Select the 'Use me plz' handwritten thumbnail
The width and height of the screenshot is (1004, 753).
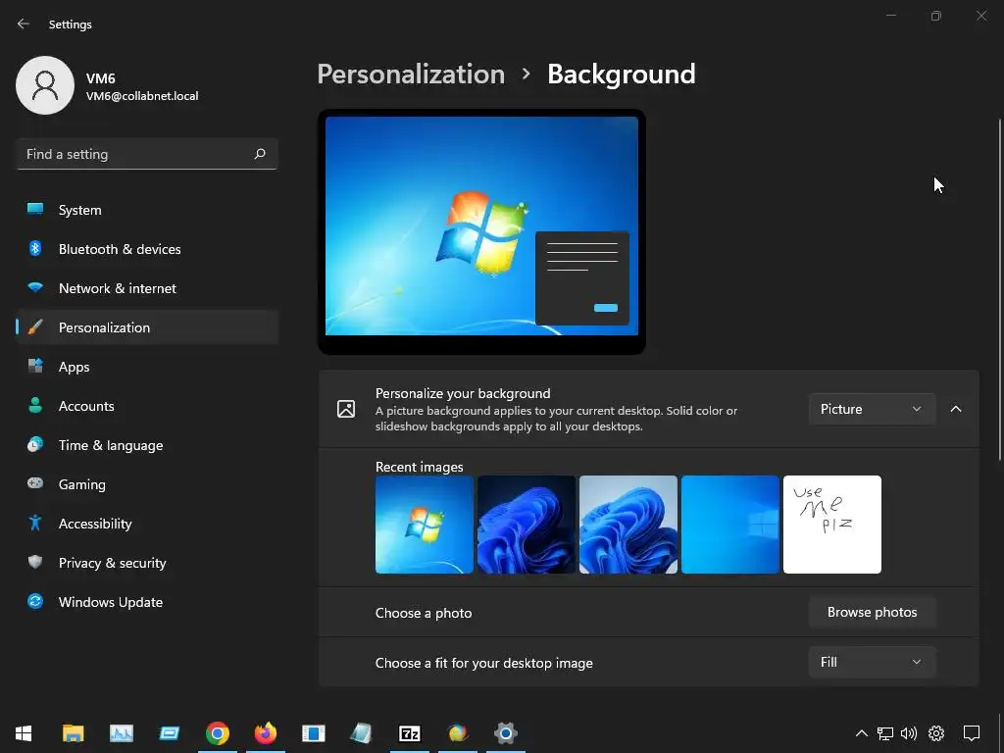(832, 525)
